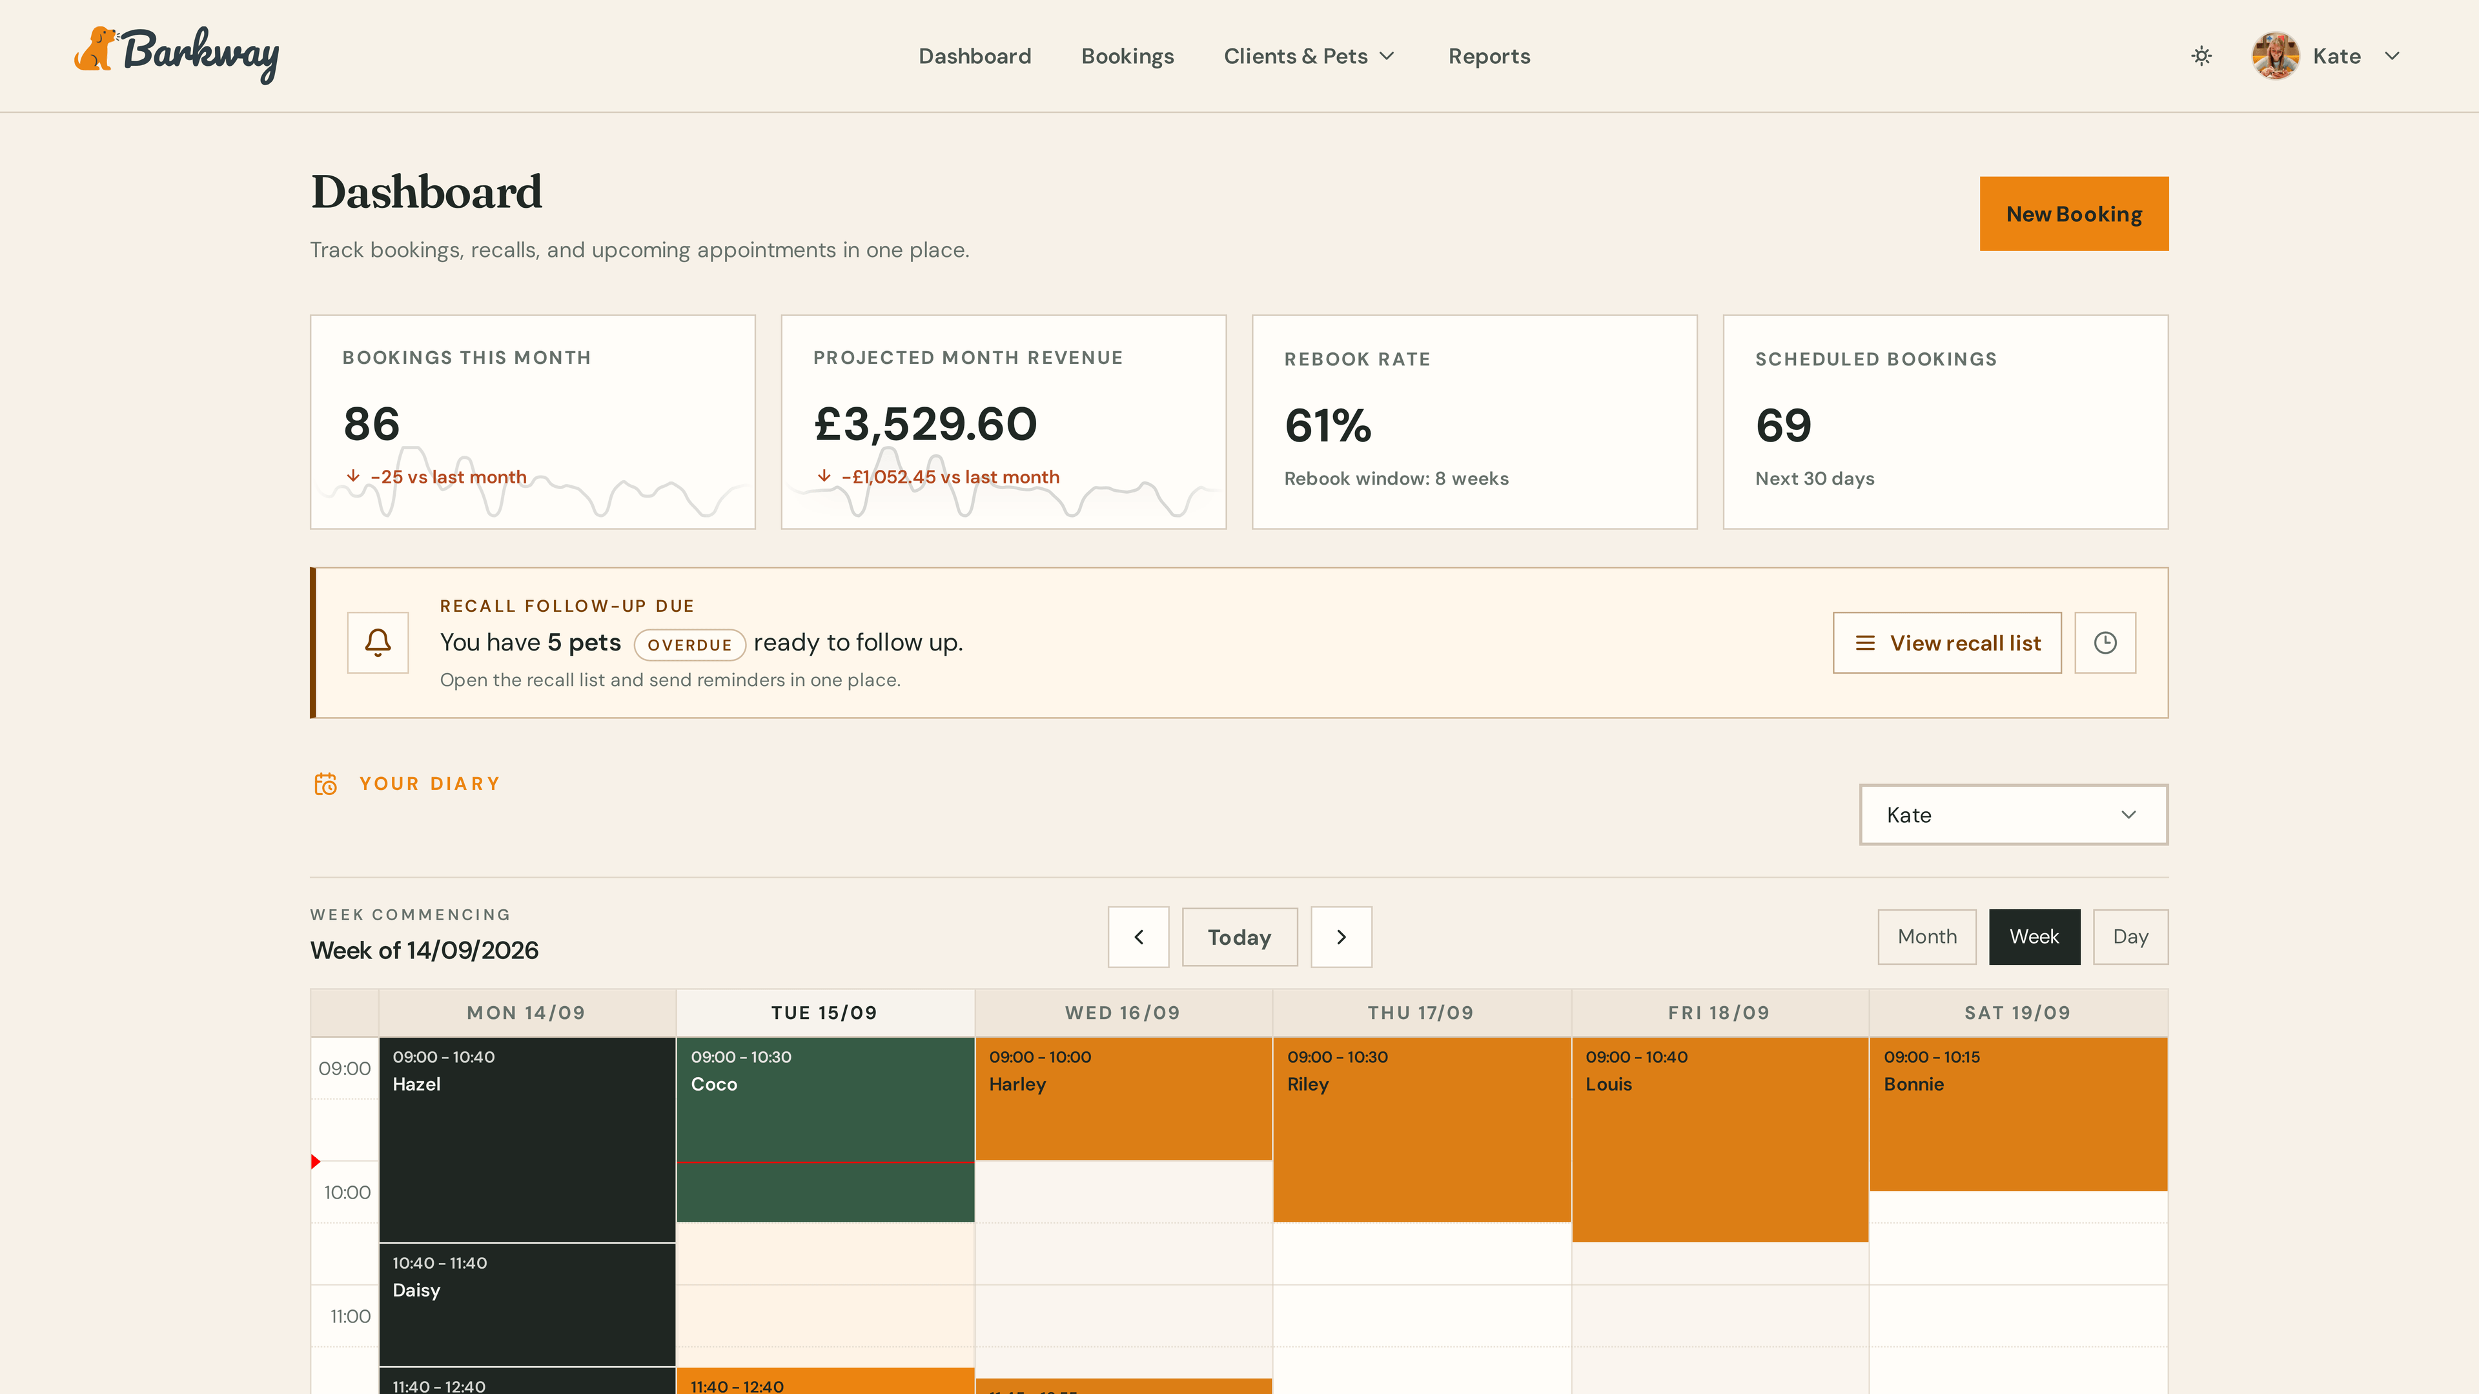Select the THU 17/09 column header
2479x1394 pixels.
(1422, 1013)
